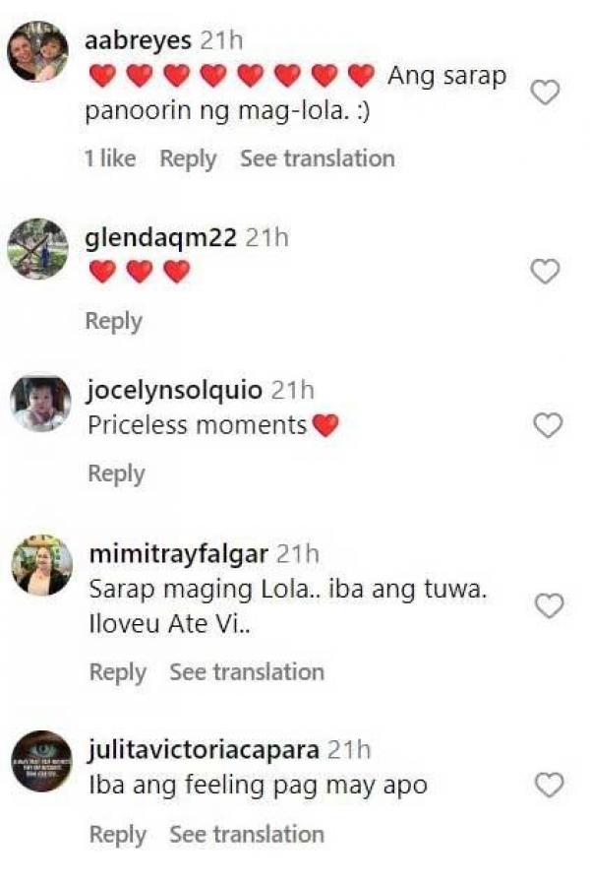Reply to mimitrayfalgar's comment

click(x=118, y=672)
